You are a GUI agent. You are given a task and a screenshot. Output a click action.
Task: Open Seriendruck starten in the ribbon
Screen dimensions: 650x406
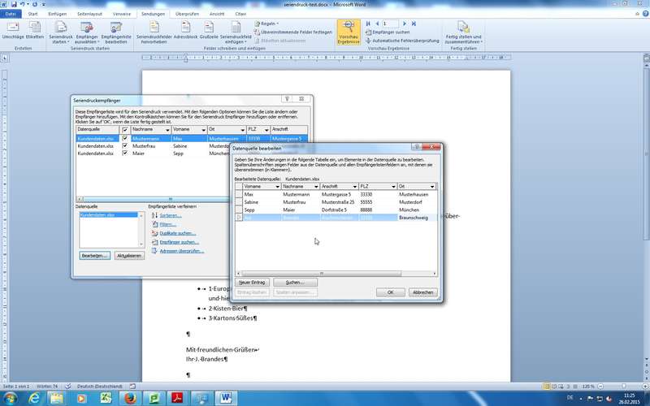point(60,32)
